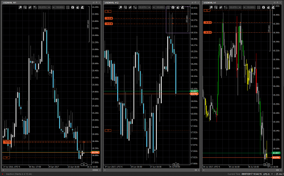Open chart template icon in h1 chart
284x176 pixels.
click(x=216, y=7)
